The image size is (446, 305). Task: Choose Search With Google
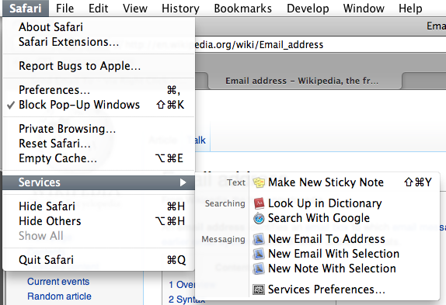pos(319,218)
